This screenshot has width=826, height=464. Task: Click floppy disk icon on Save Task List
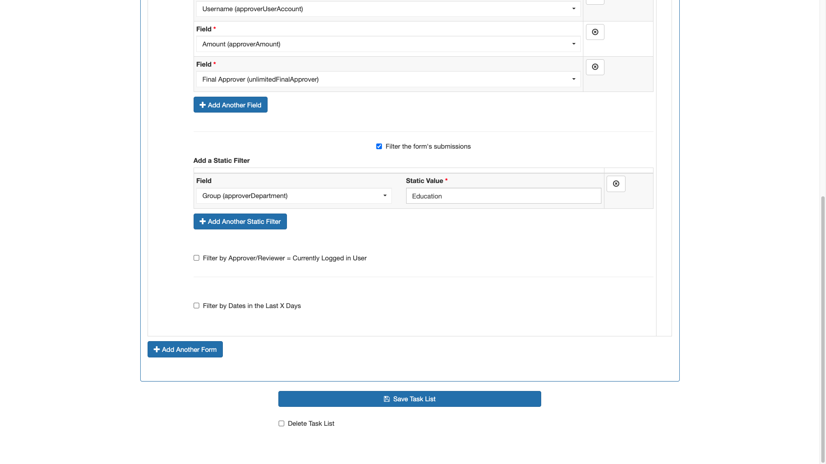(387, 399)
